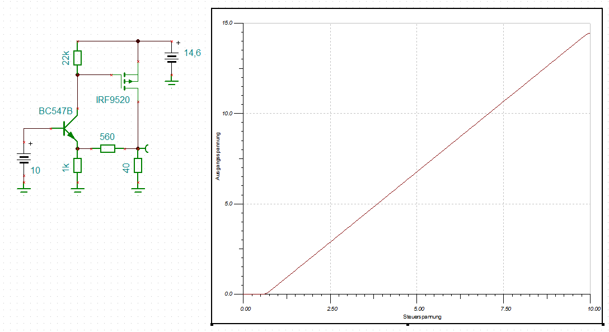The height and width of the screenshot is (332, 609).
Task: Click the 'Steuerspannung' x-axis title
Action: point(422,317)
